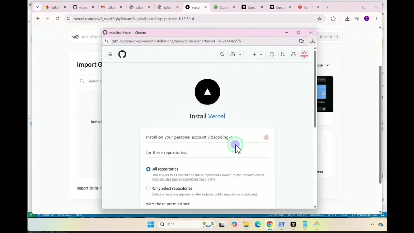Screen dimensions: 414x233
Task: Go forward in the main Chrome window
Action: coord(47,19)
